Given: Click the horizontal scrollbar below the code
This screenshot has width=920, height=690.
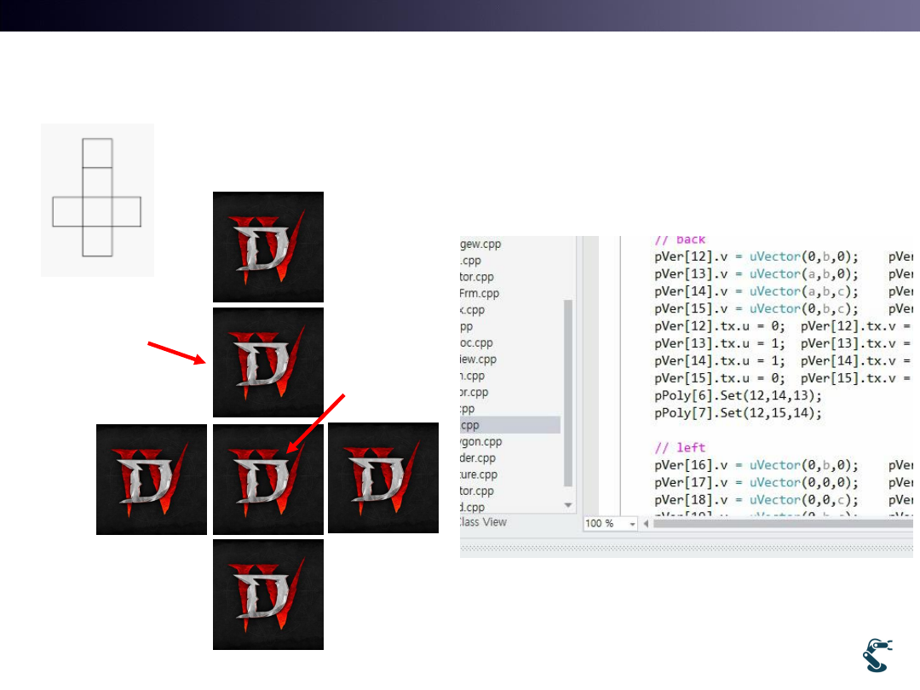Looking at the screenshot, I should [x=784, y=523].
